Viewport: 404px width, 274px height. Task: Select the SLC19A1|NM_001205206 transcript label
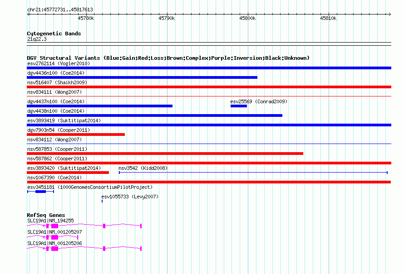click(x=54, y=243)
